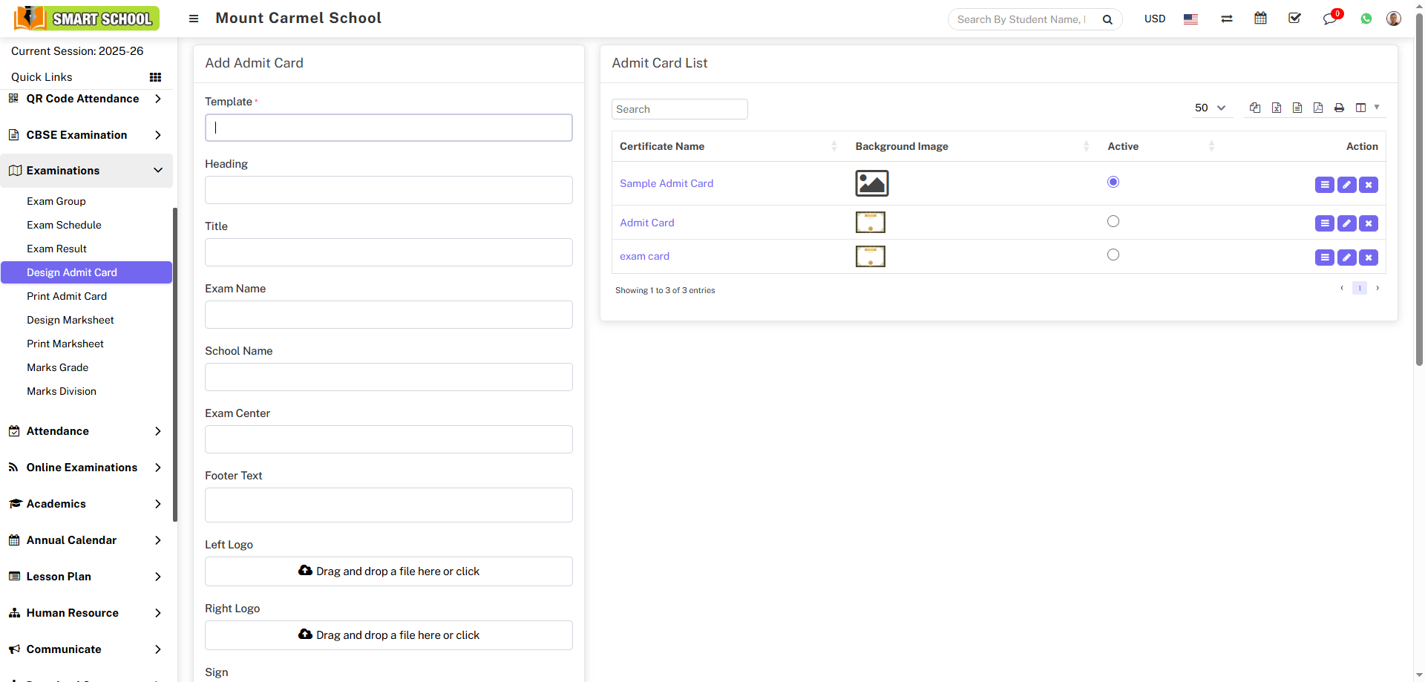Open the to-do task list icon
The image size is (1425, 682).
(x=1294, y=18)
